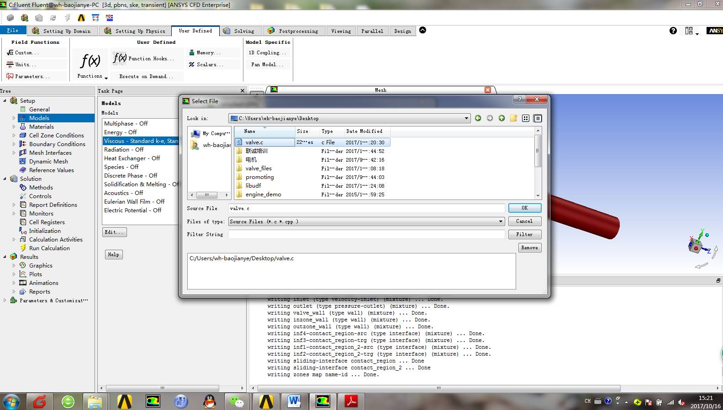Open the 1D Coupling dialog
The image size is (723, 410).
267,53
